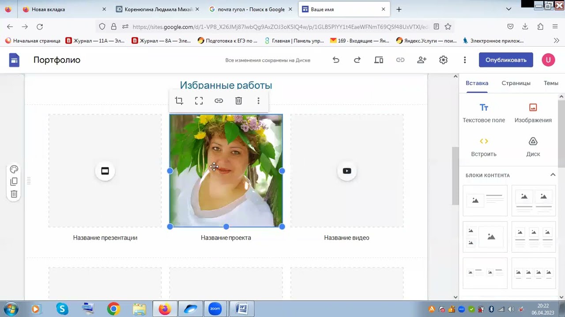Click the Избранные работы heading

(226, 85)
